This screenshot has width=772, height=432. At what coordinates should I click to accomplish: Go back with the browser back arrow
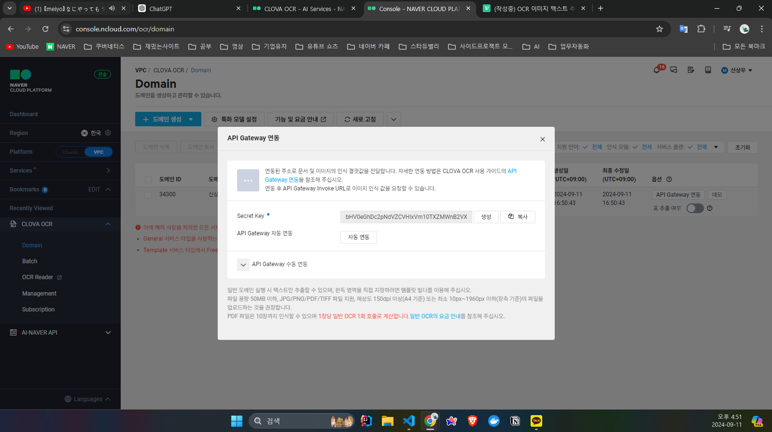11,29
